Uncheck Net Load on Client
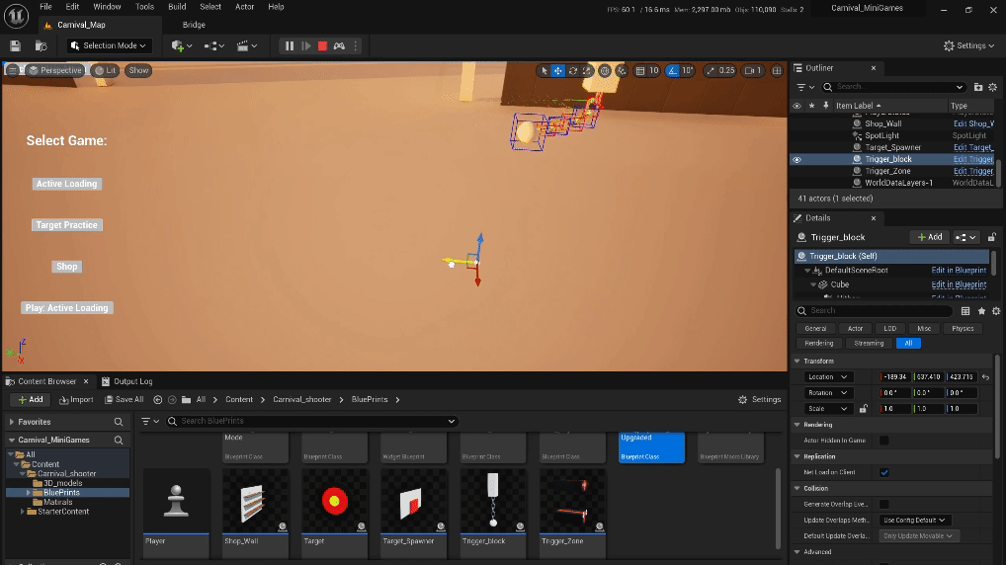This screenshot has width=1006, height=565. pyautogui.click(x=883, y=472)
